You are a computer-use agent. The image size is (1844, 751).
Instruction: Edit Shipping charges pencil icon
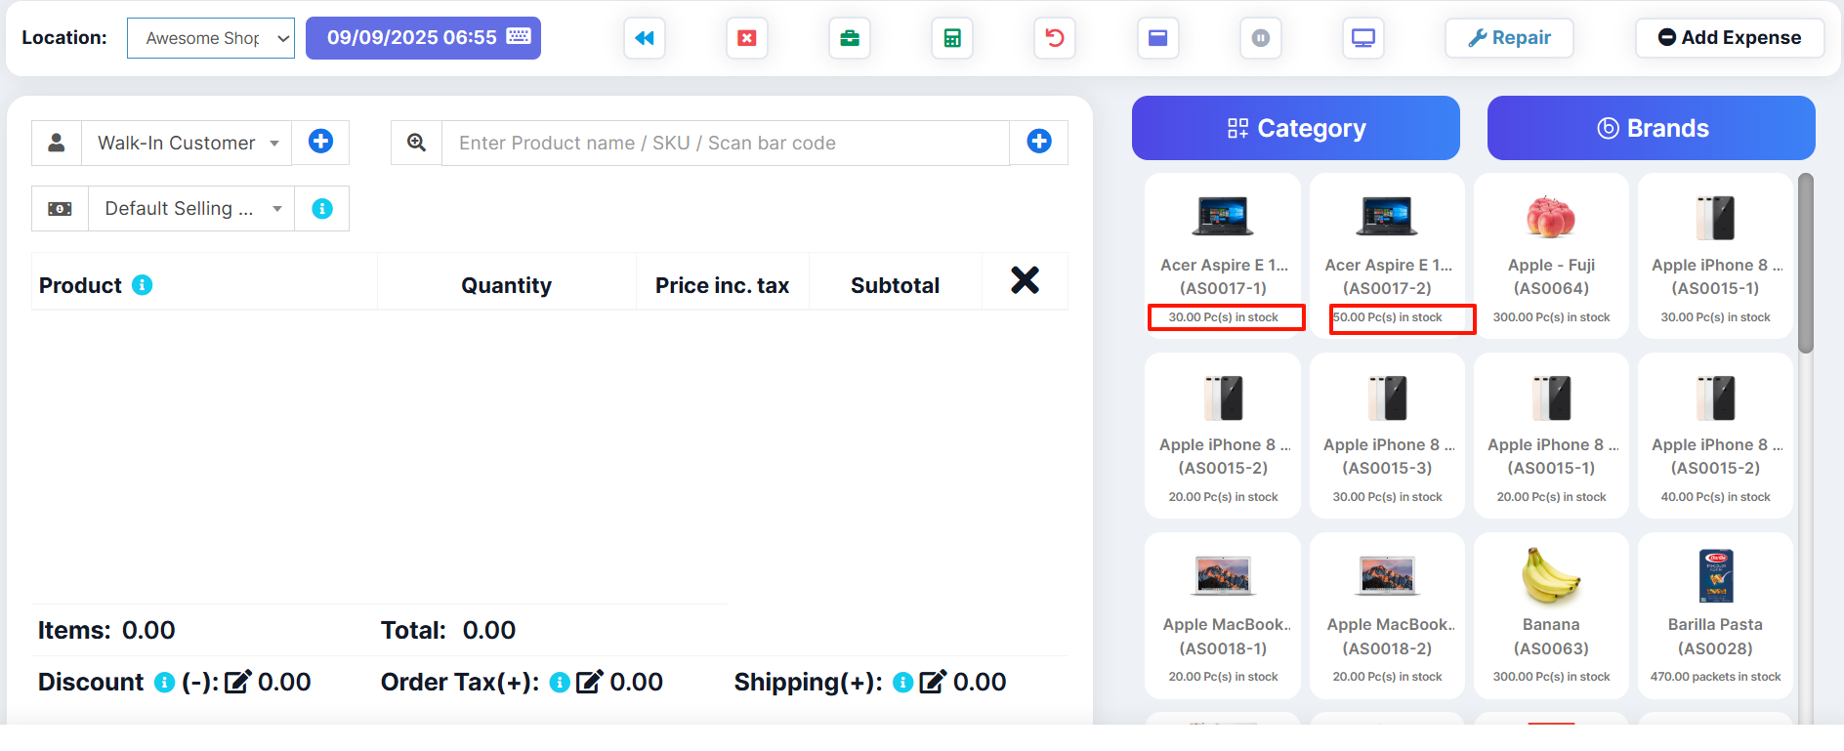coord(933,682)
